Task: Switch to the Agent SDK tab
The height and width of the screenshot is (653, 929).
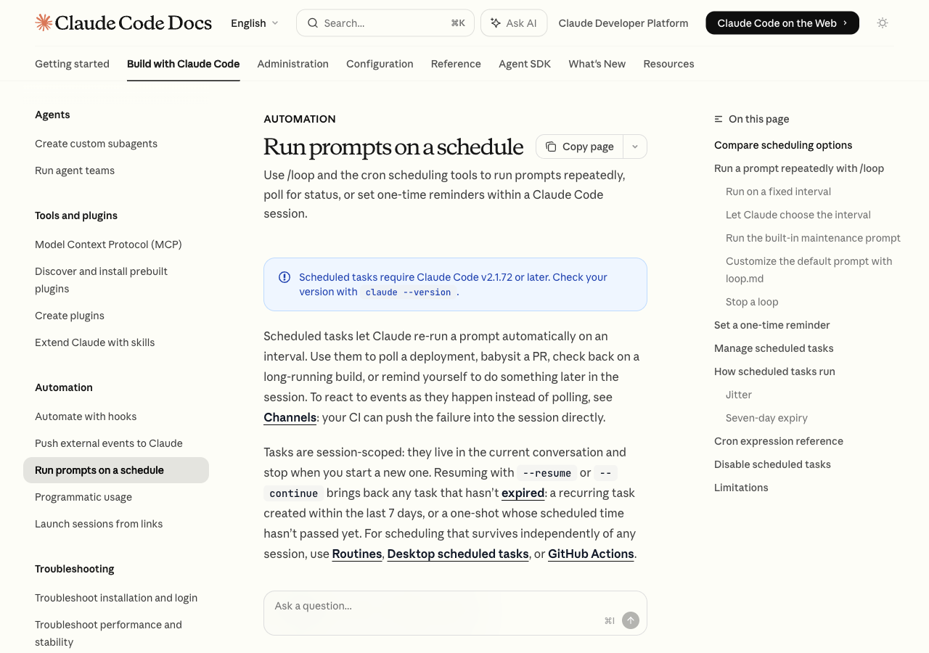Action: pos(525,64)
